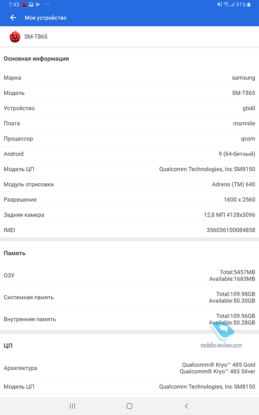Tap the Модуль отрисовки Adreno 640 row
Viewport: 259px width, 415px height.
tap(129, 184)
